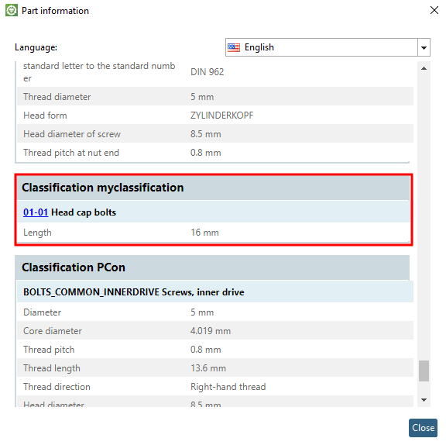
Task: Click the English language combo box
Action: click(x=328, y=47)
